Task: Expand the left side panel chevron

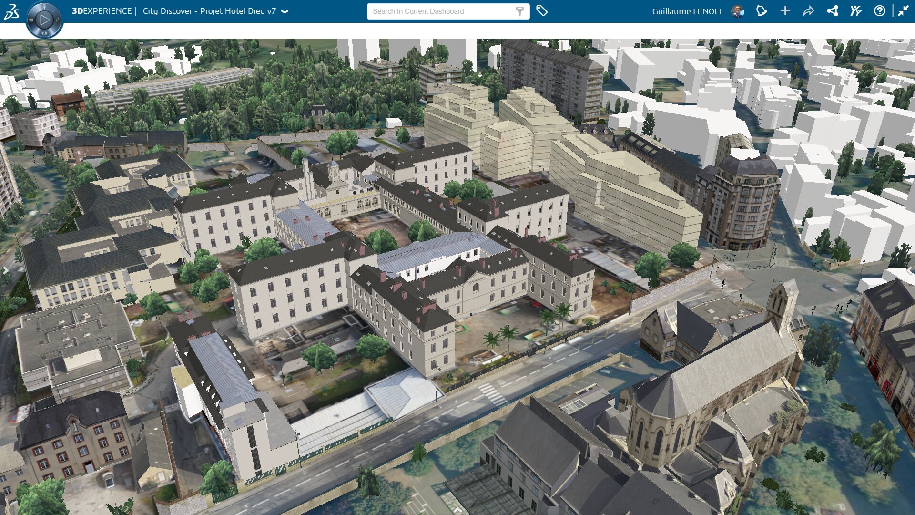Action: click(6, 270)
